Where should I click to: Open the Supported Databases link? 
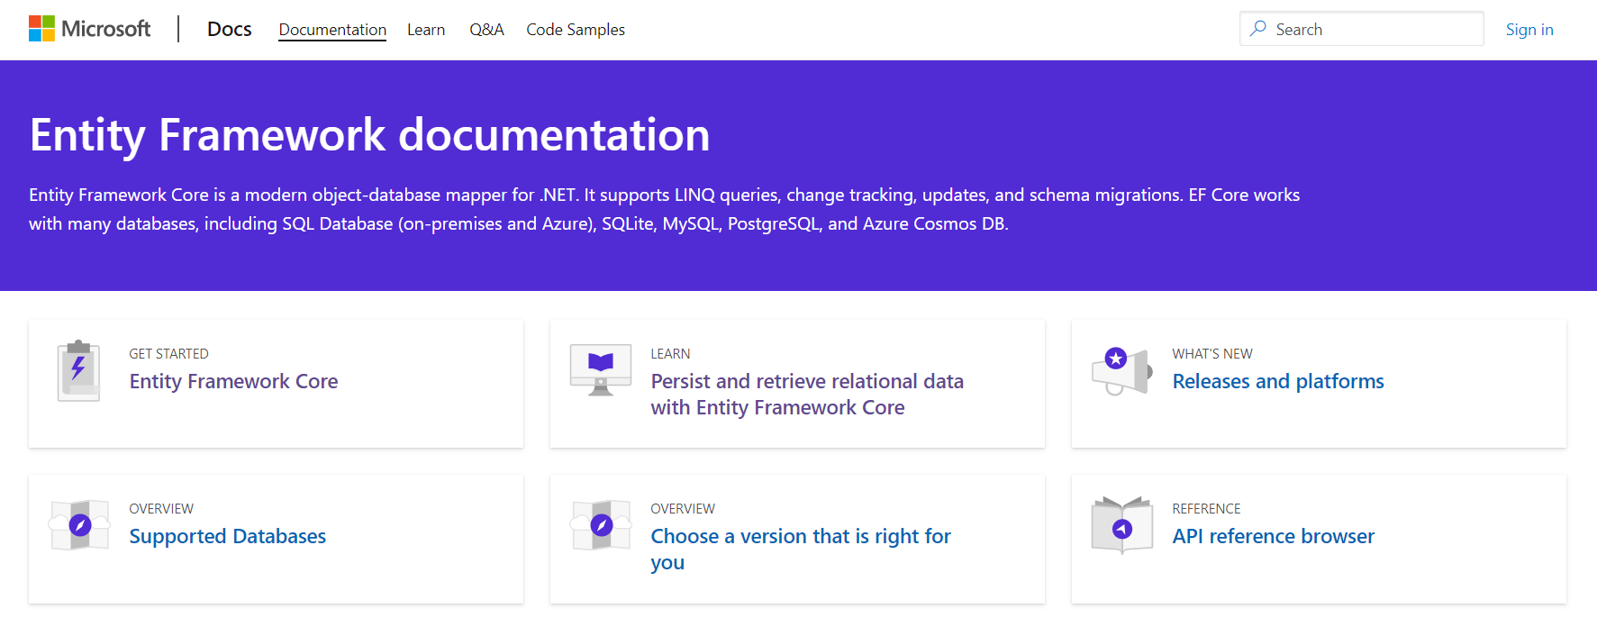pyautogui.click(x=227, y=536)
